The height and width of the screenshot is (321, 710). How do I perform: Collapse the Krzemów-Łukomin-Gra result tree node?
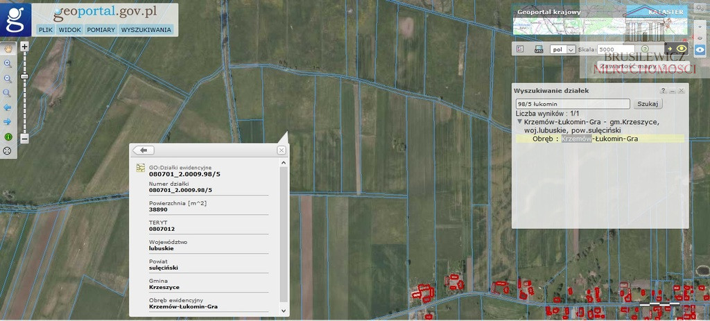pyautogui.click(x=520, y=122)
